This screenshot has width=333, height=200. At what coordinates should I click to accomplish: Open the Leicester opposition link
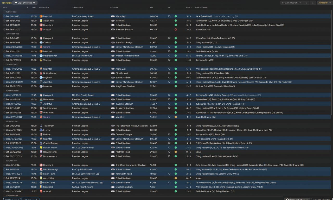pos(48,86)
